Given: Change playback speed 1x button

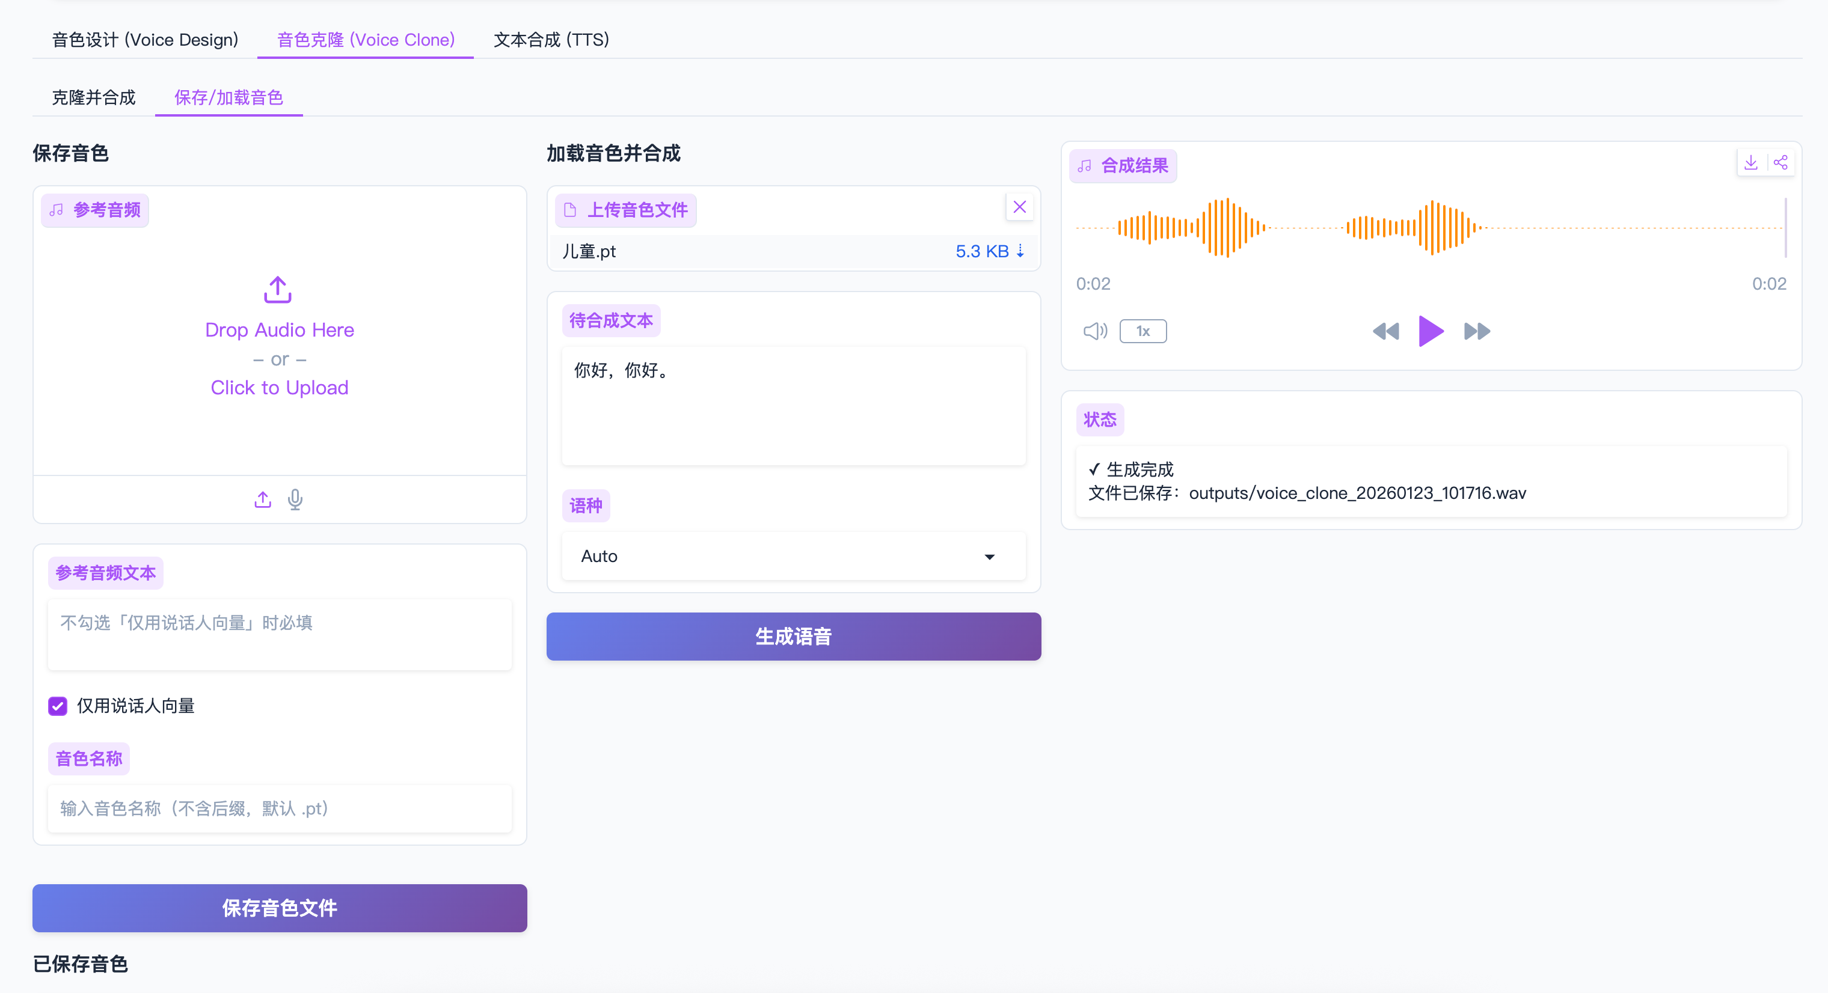Looking at the screenshot, I should click(x=1142, y=331).
